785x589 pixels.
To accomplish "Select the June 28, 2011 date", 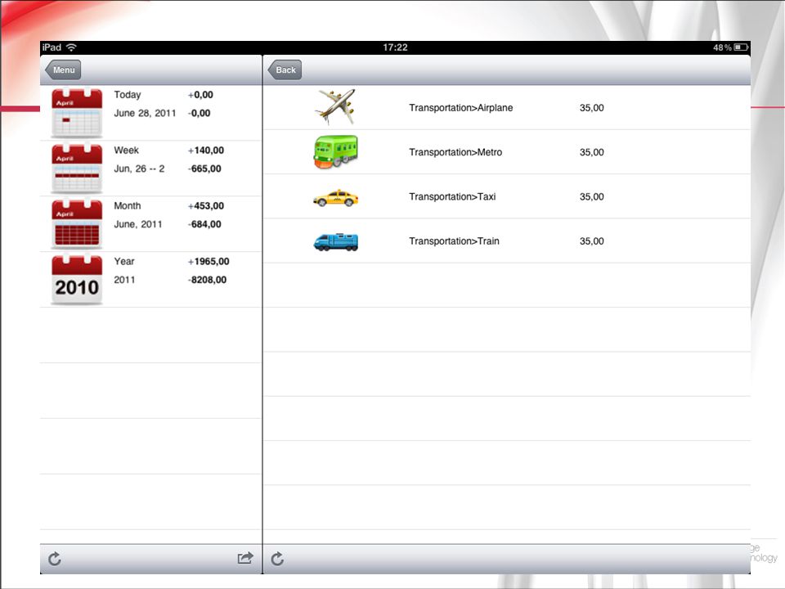I will 145,113.
